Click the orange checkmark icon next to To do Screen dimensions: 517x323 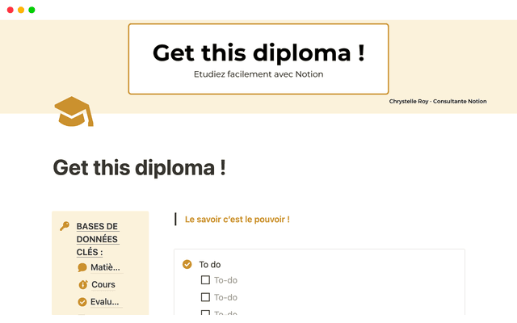click(x=187, y=264)
